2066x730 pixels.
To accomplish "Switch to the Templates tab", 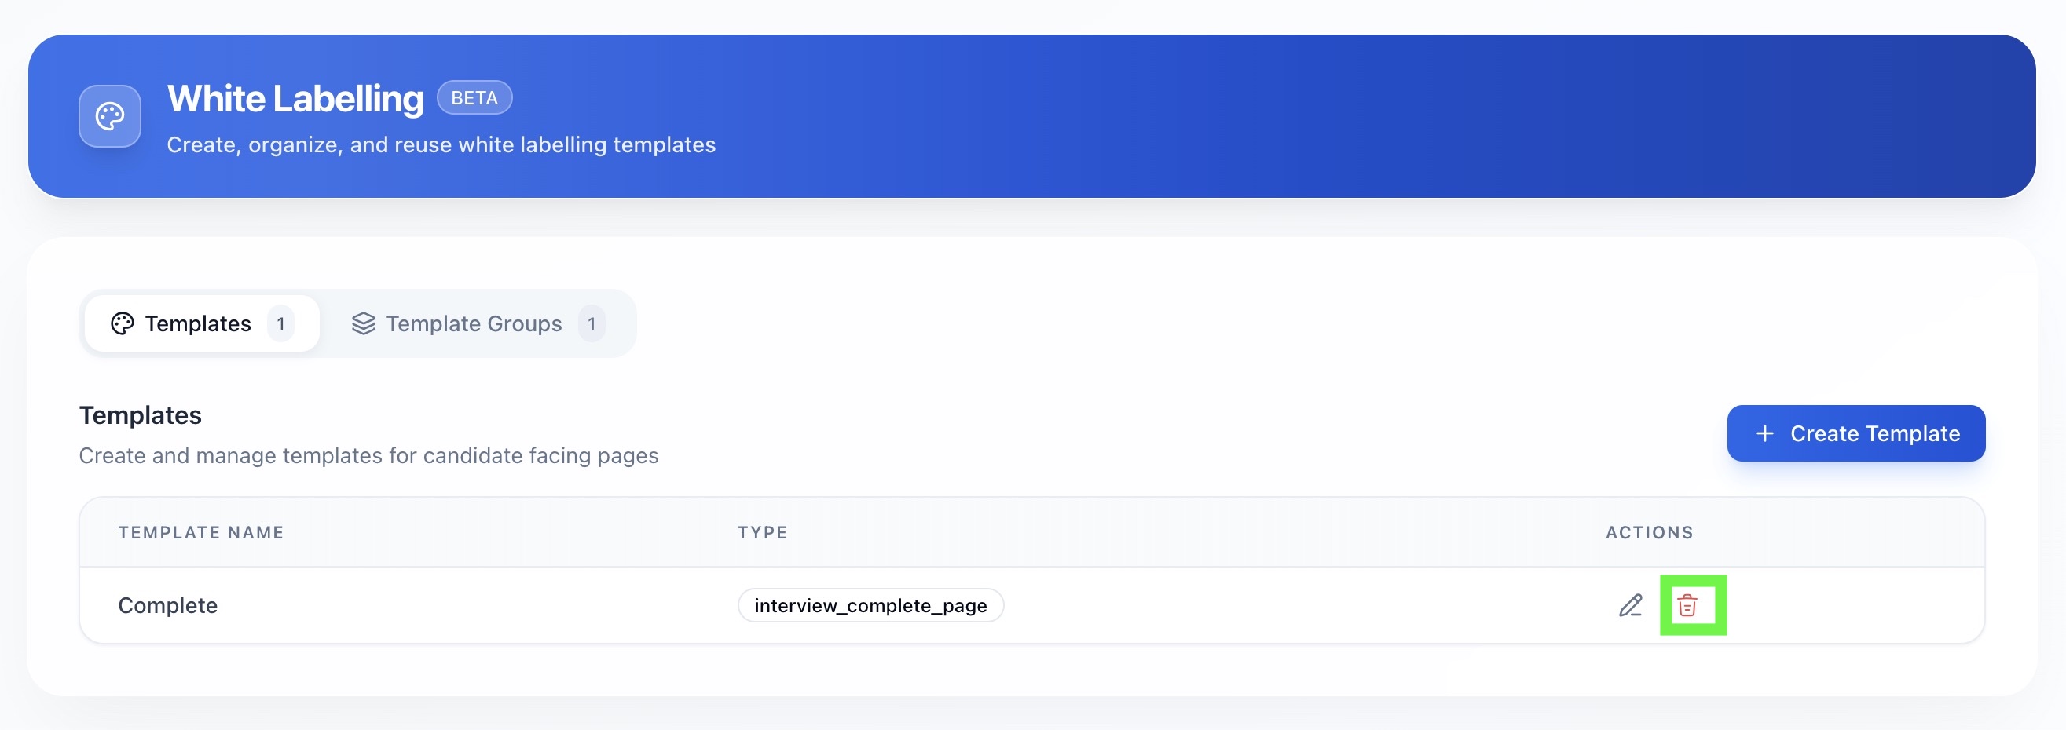I will tap(197, 323).
